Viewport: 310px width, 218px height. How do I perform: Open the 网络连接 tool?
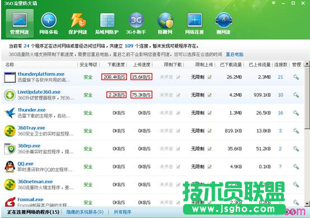click(x=194, y=24)
